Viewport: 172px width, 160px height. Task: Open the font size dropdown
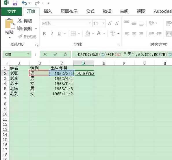(103, 23)
